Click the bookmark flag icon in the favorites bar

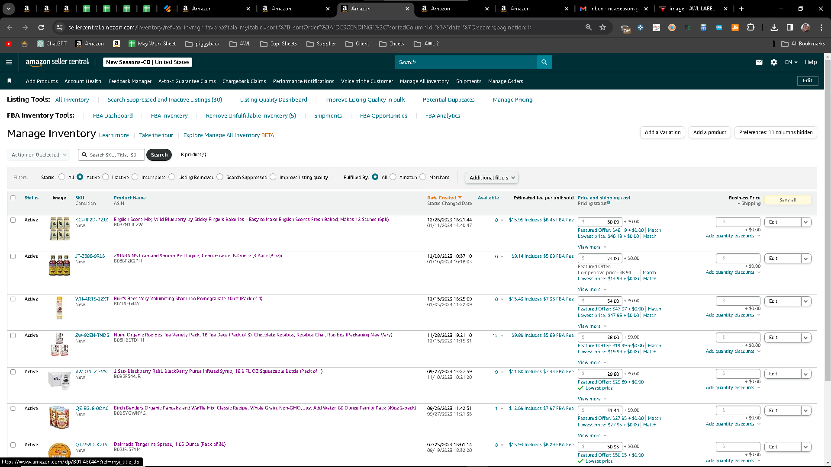pyautogui.click(x=9, y=81)
